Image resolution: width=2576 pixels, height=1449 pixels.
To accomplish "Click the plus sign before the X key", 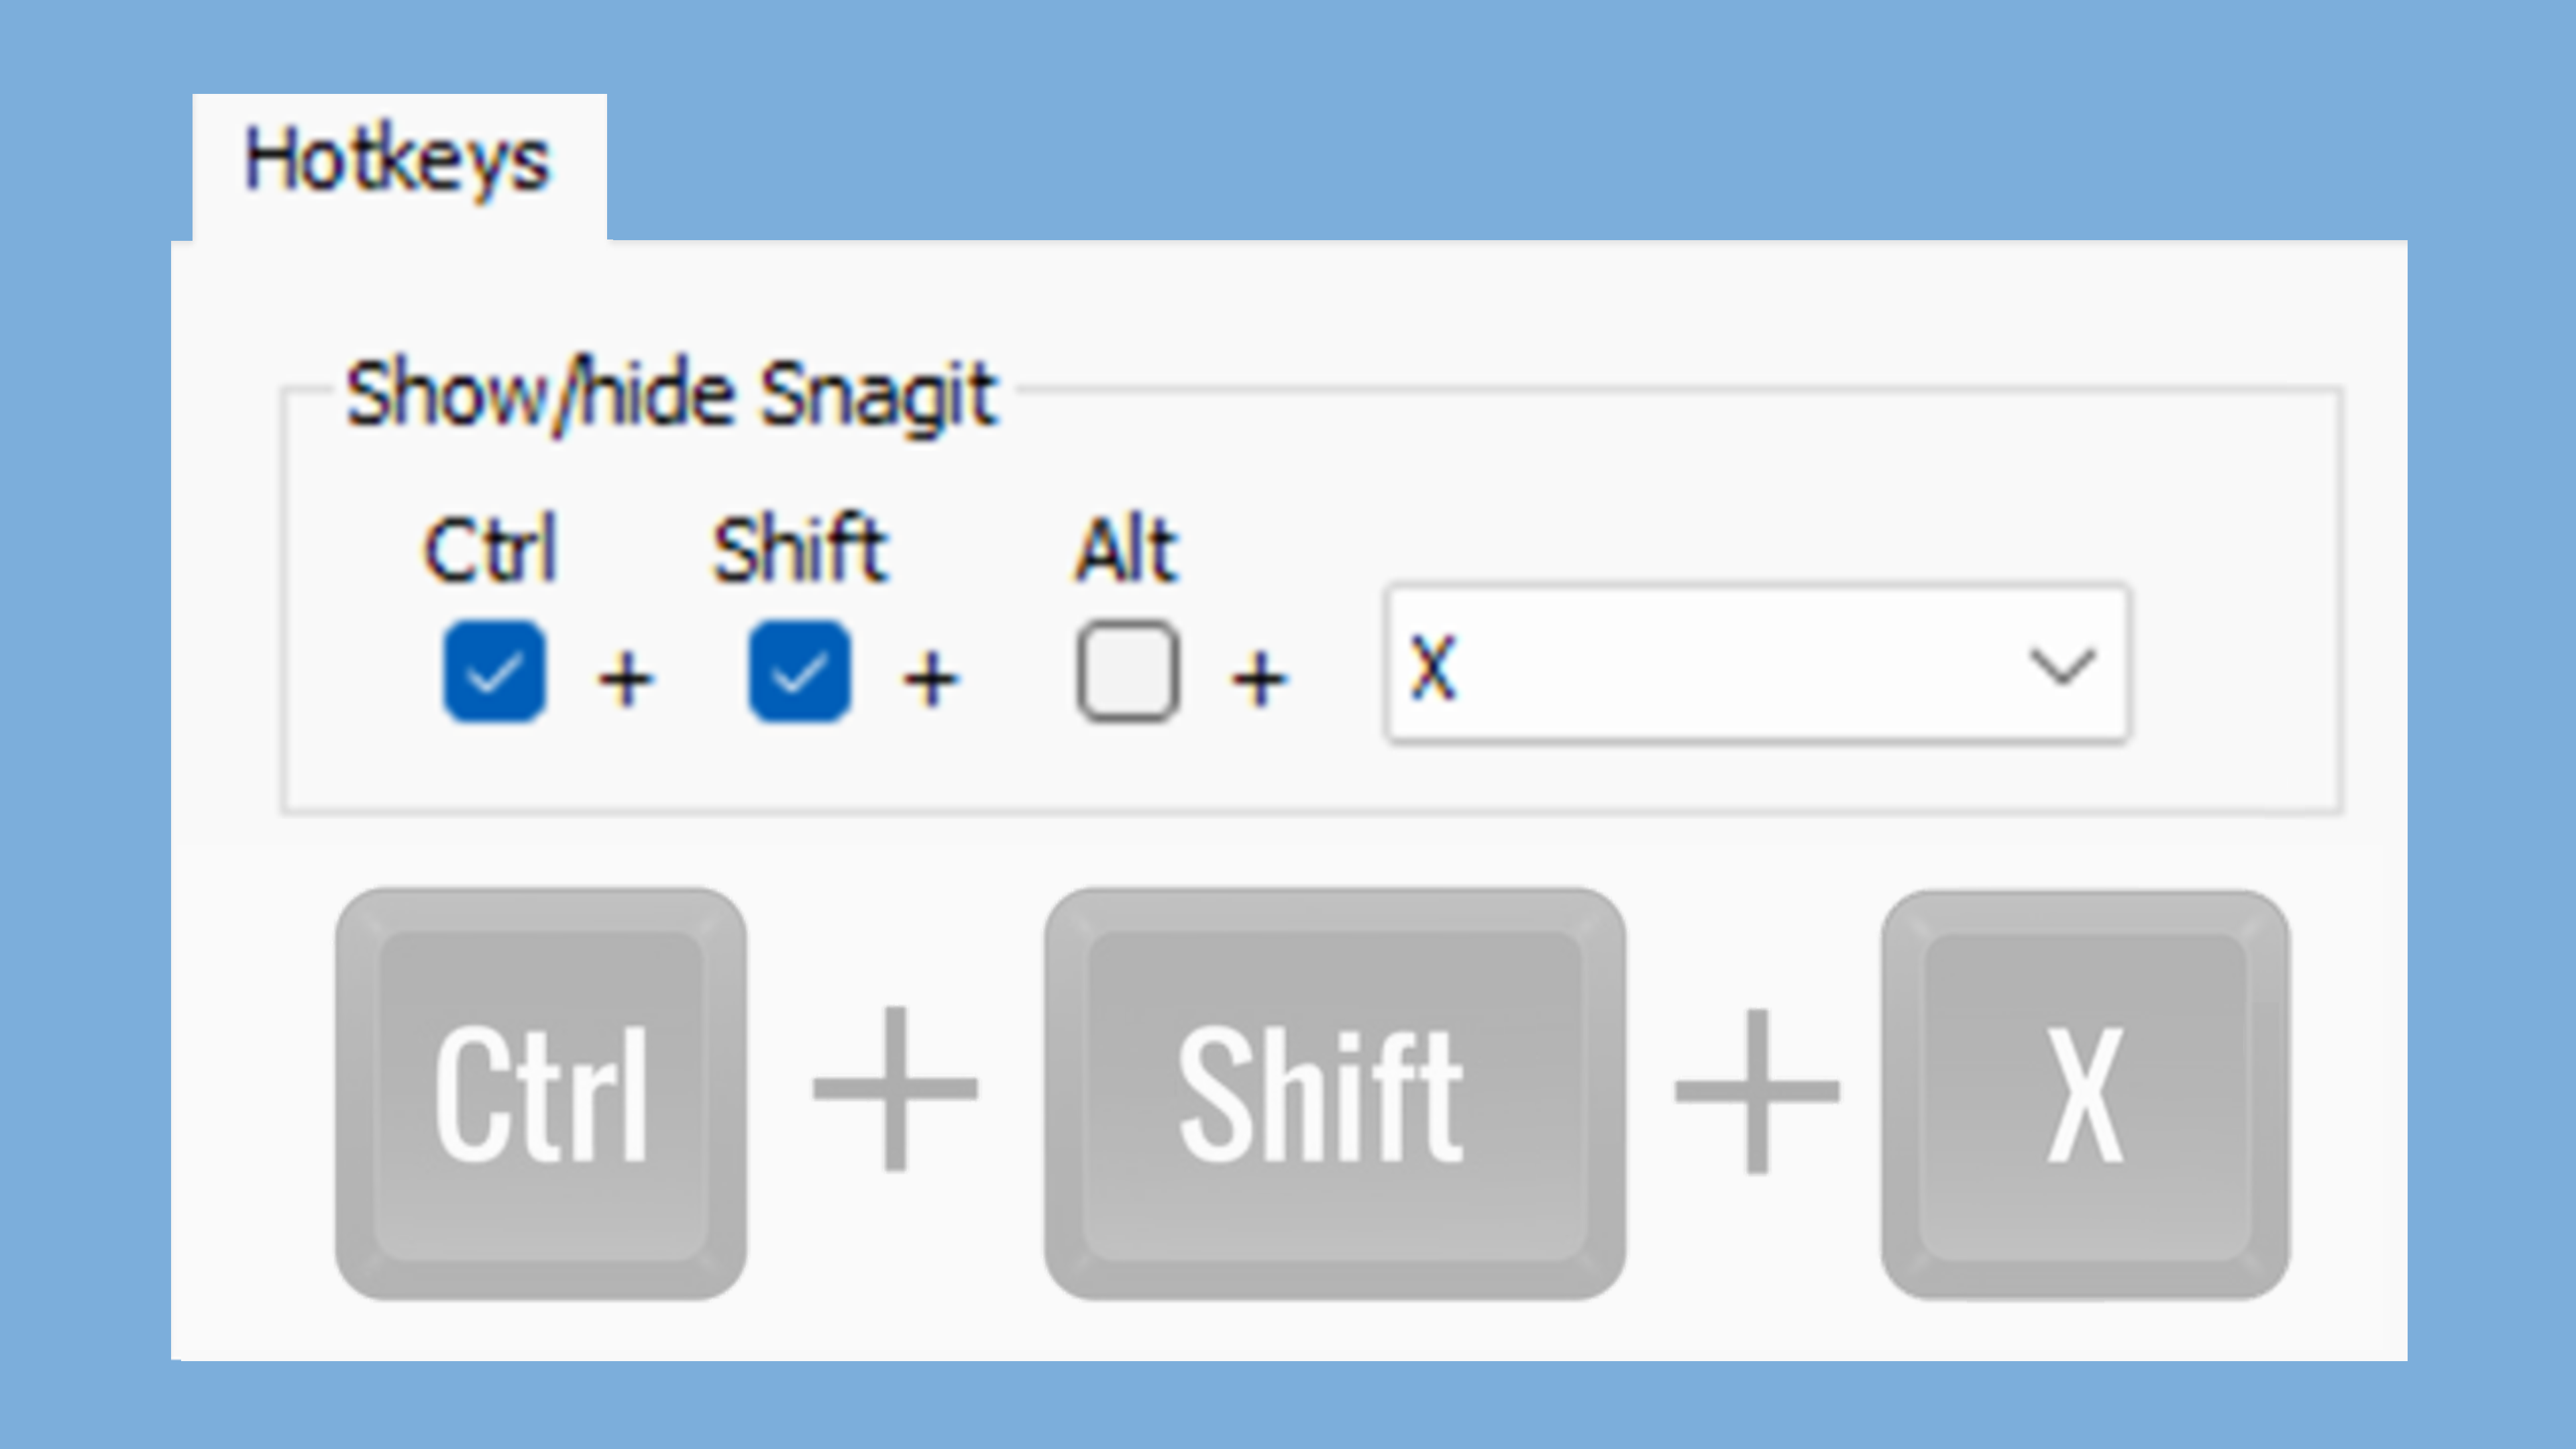I will pyautogui.click(x=1760, y=1090).
